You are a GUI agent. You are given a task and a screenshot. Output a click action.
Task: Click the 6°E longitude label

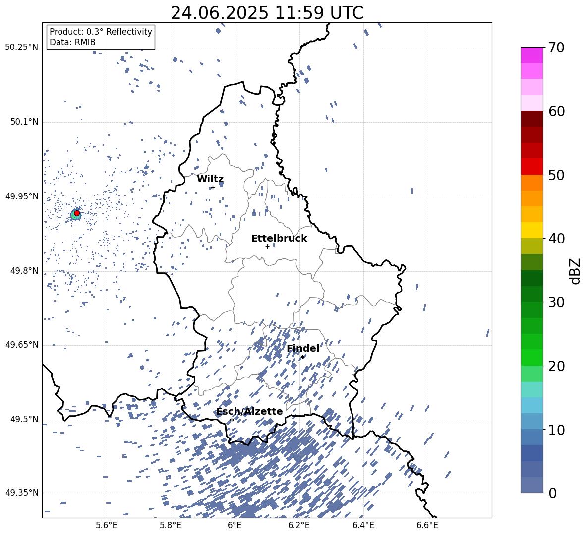click(235, 525)
